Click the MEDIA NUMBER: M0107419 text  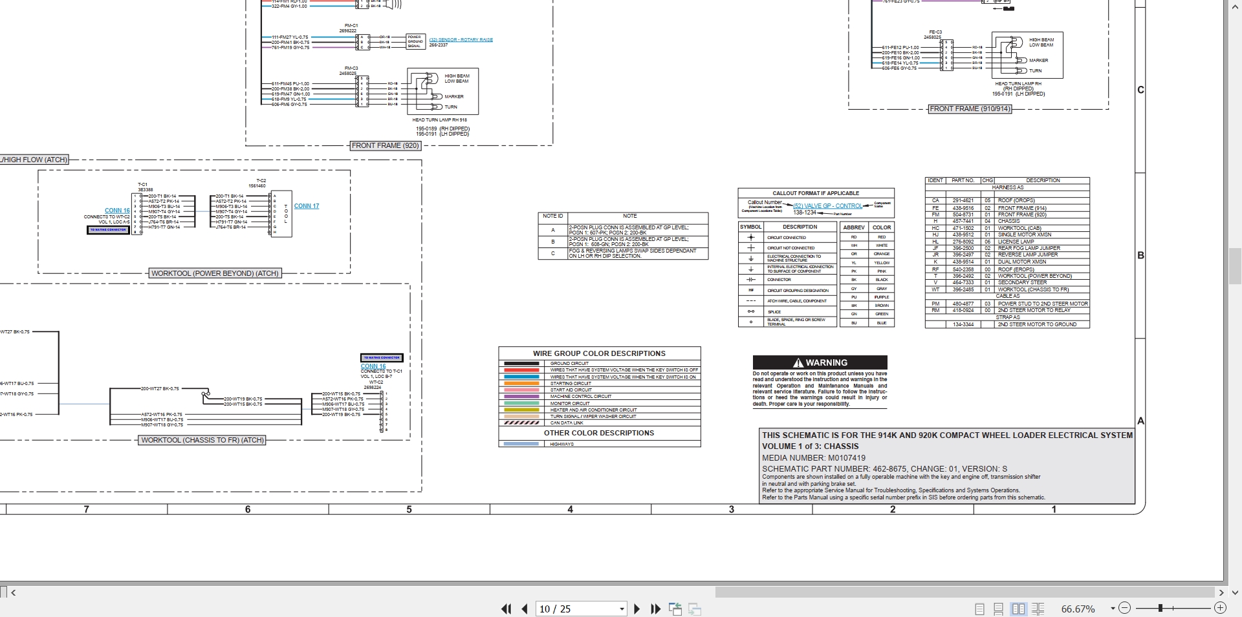(x=814, y=458)
